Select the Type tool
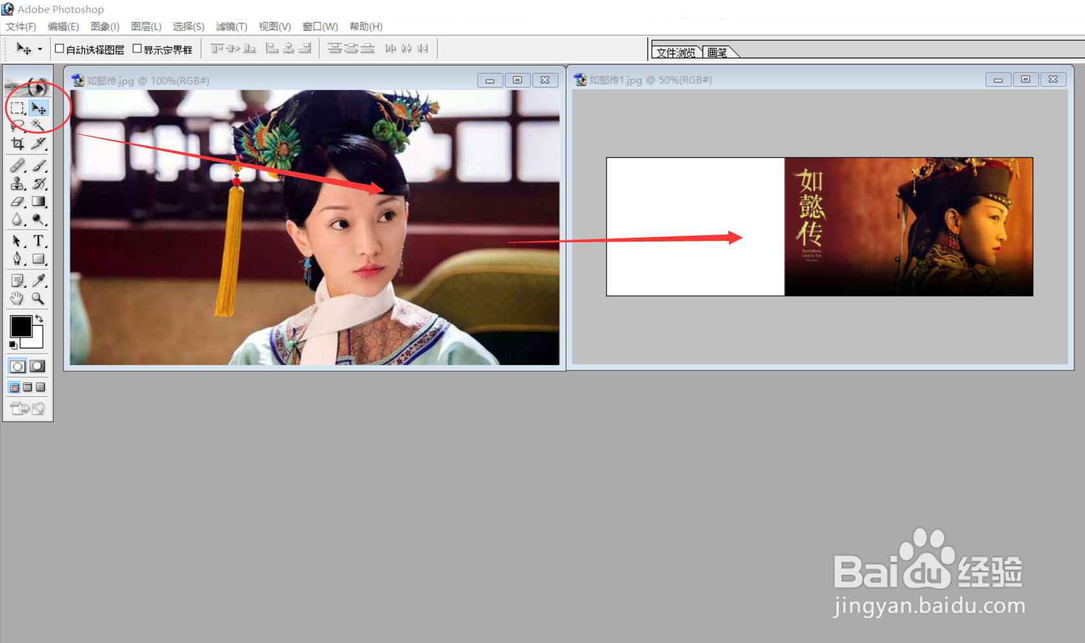 click(39, 241)
